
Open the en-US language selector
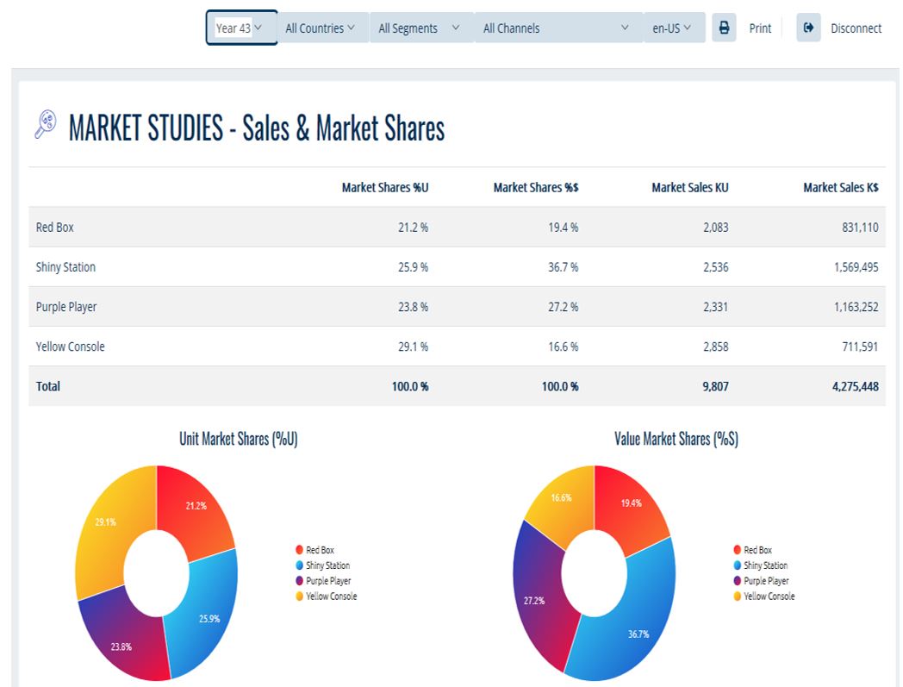(x=674, y=27)
